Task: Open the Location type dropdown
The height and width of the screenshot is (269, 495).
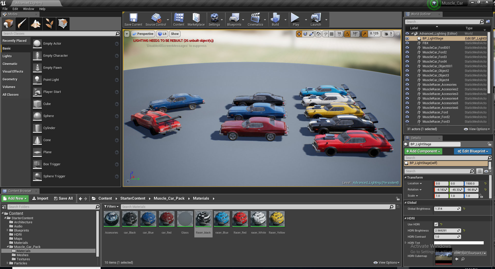Action: pos(415,184)
